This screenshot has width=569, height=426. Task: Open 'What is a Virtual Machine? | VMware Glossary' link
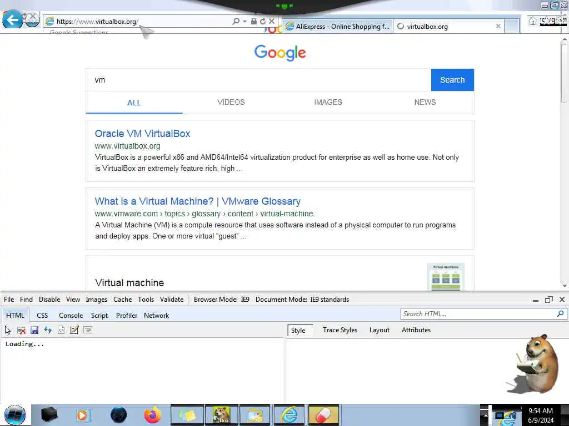click(198, 201)
